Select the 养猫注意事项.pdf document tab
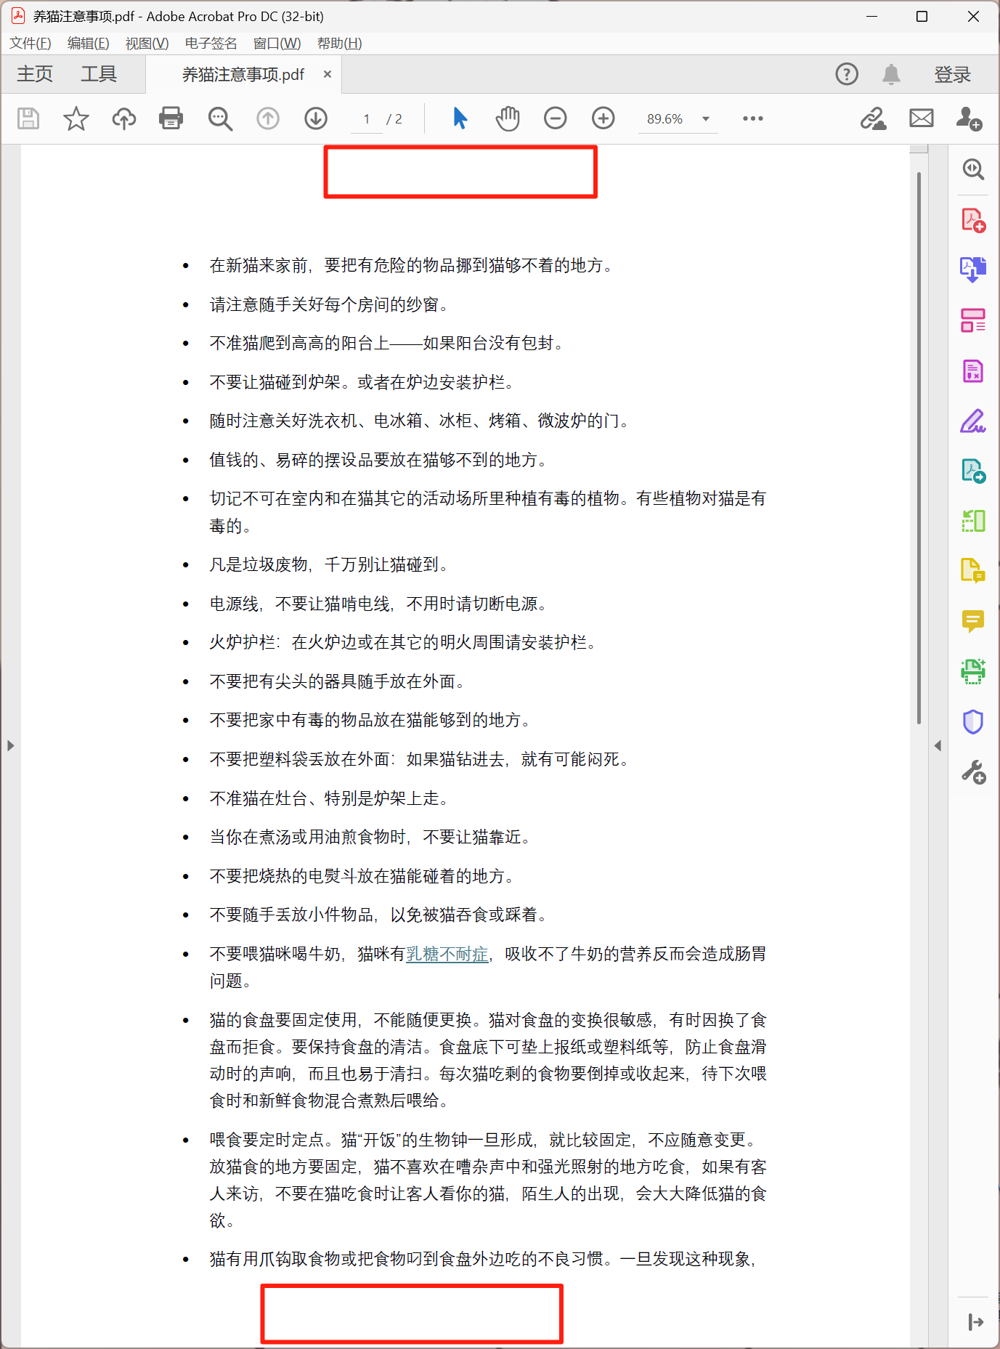The width and height of the screenshot is (1000, 1349). [x=243, y=75]
